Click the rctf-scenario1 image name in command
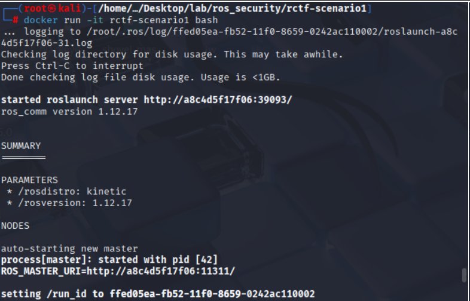The height and width of the screenshot is (301, 470). point(145,20)
